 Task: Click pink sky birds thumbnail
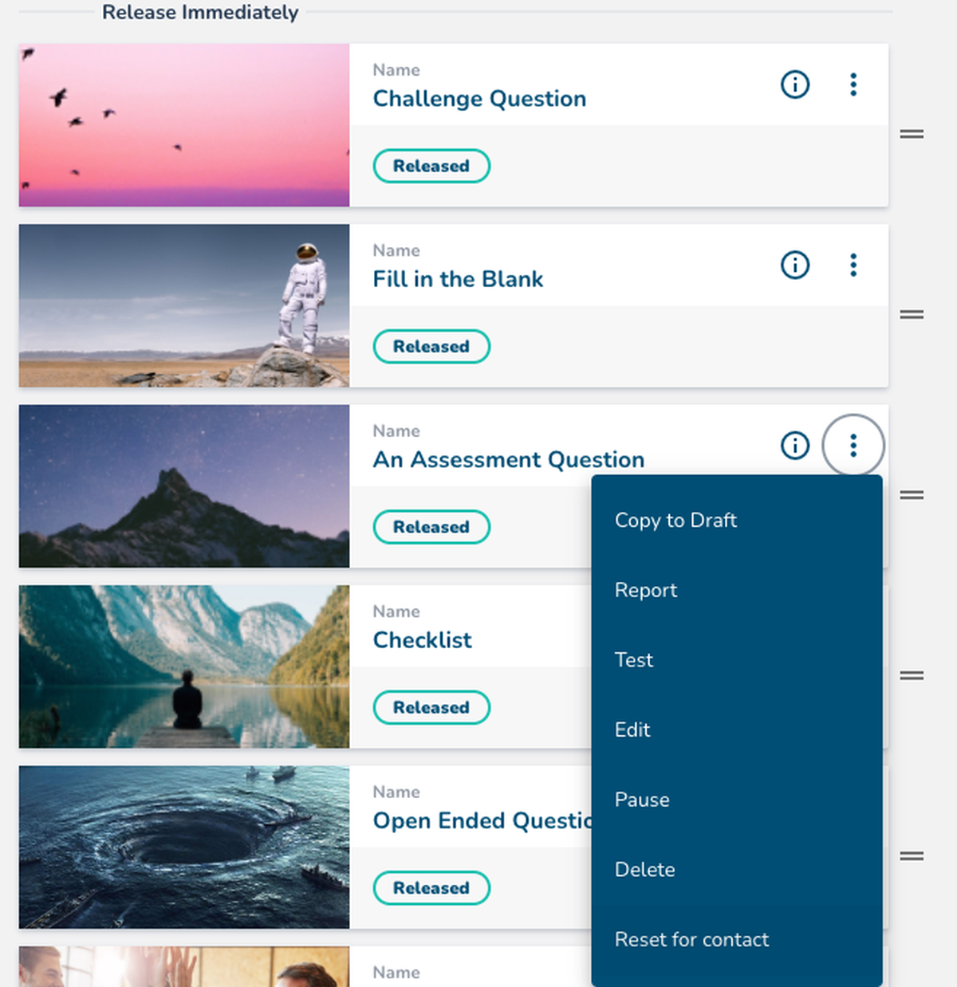click(184, 125)
